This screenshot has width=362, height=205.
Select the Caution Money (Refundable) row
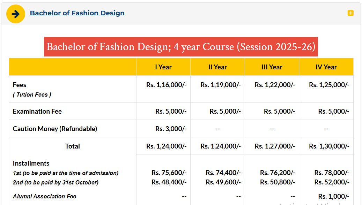click(54, 128)
